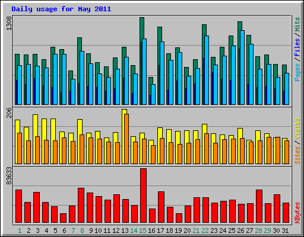Click the red KBytes bar for day 8
The width and height of the screenshot is (304, 237).
[81, 206]
